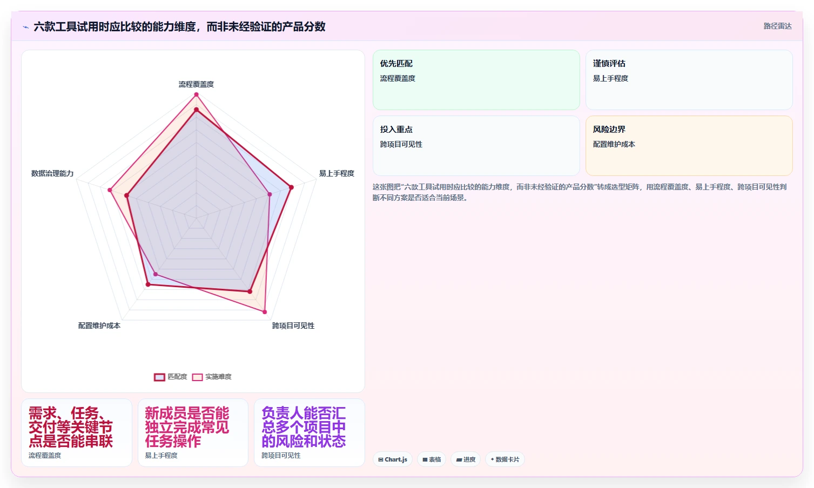Toggle the 实施难度 legend item

[x=212, y=377]
